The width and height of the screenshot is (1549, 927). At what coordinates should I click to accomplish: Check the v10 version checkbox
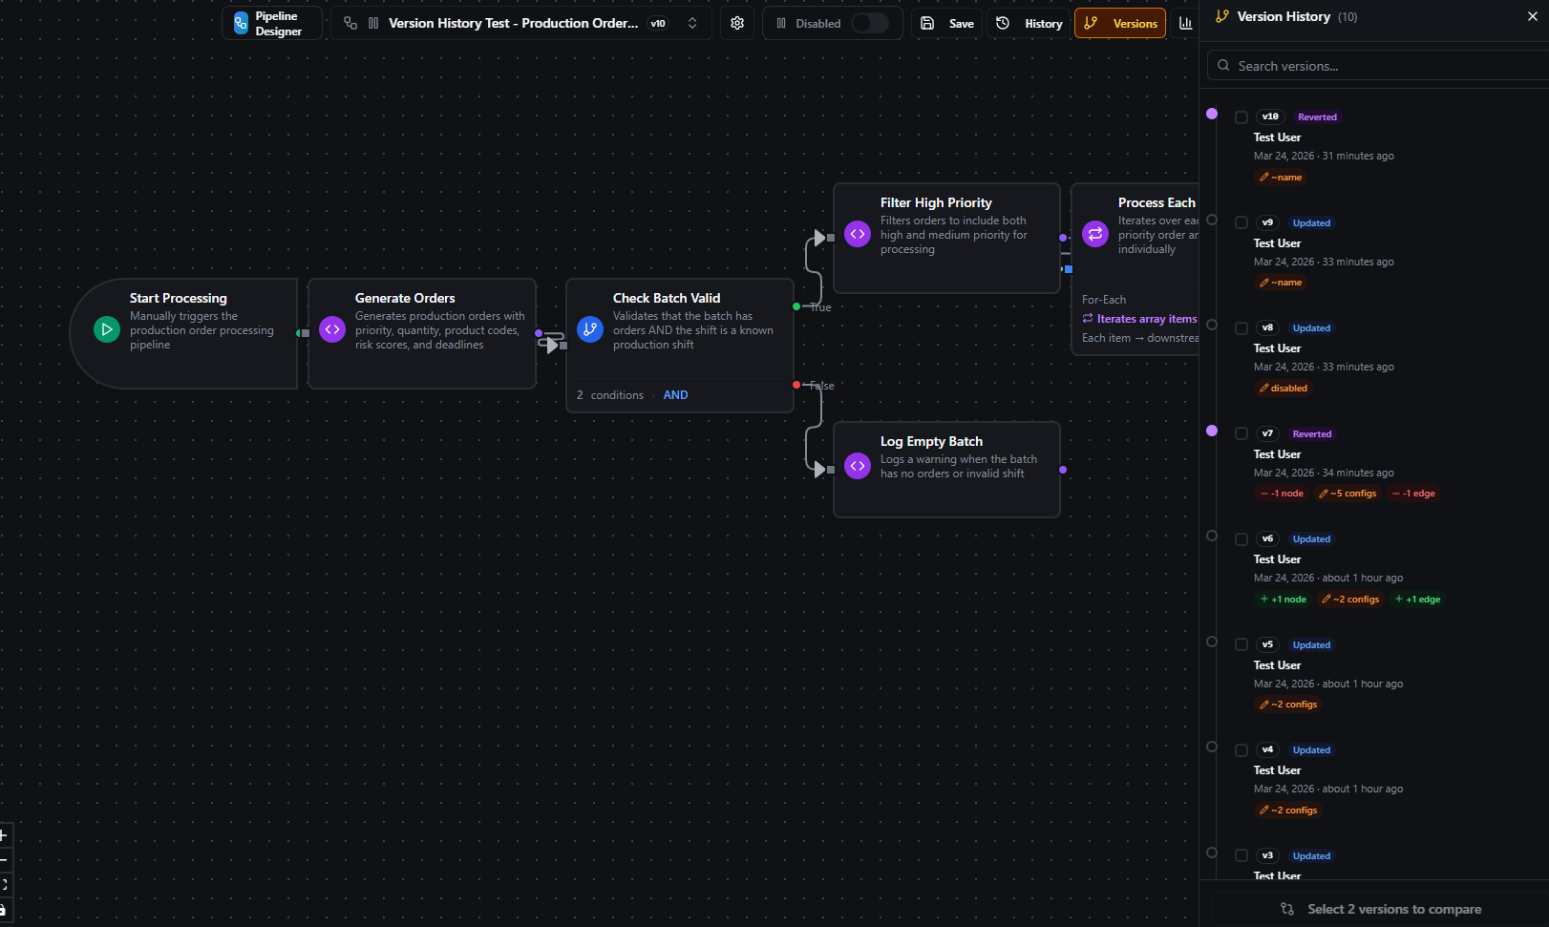click(x=1241, y=116)
